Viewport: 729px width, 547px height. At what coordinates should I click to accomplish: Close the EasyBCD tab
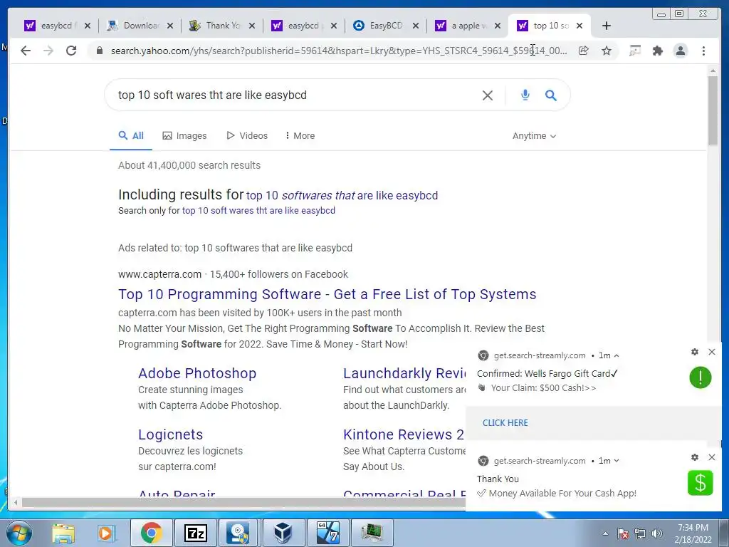coord(416,26)
